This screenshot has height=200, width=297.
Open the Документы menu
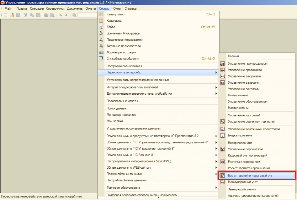[75, 8]
